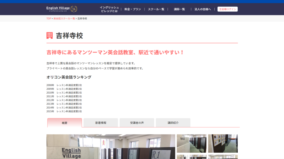
Task: Open 講師一覧 menu item
Action: 179,9
